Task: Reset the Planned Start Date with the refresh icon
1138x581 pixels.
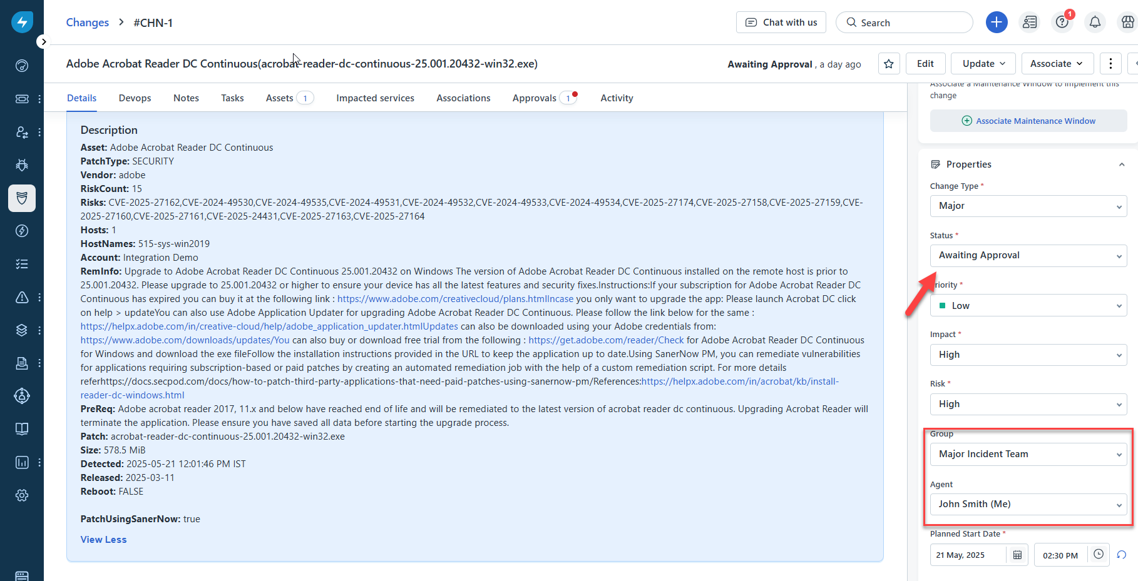Action: tap(1122, 555)
